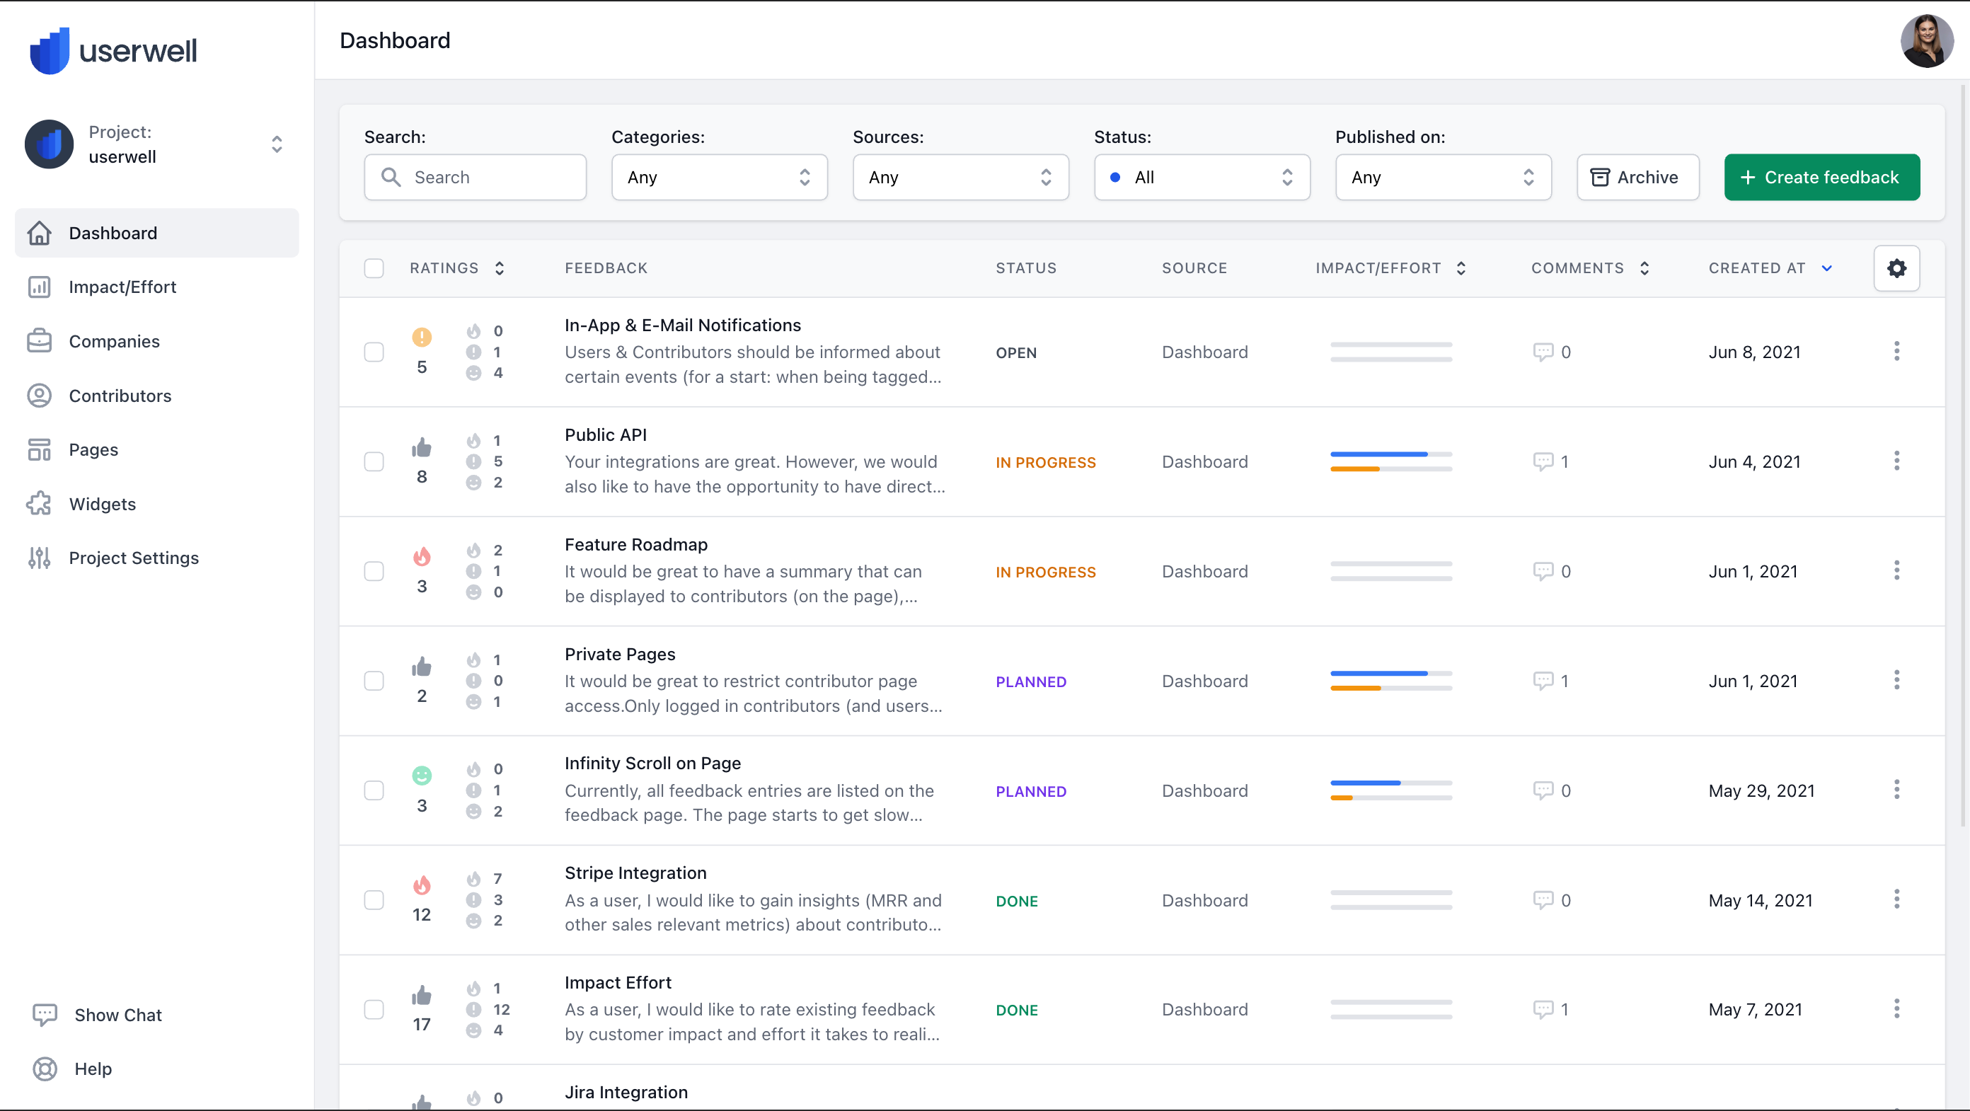The width and height of the screenshot is (1970, 1111).
Task: Click the table settings gear icon
Action: [x=1896, y=268]
